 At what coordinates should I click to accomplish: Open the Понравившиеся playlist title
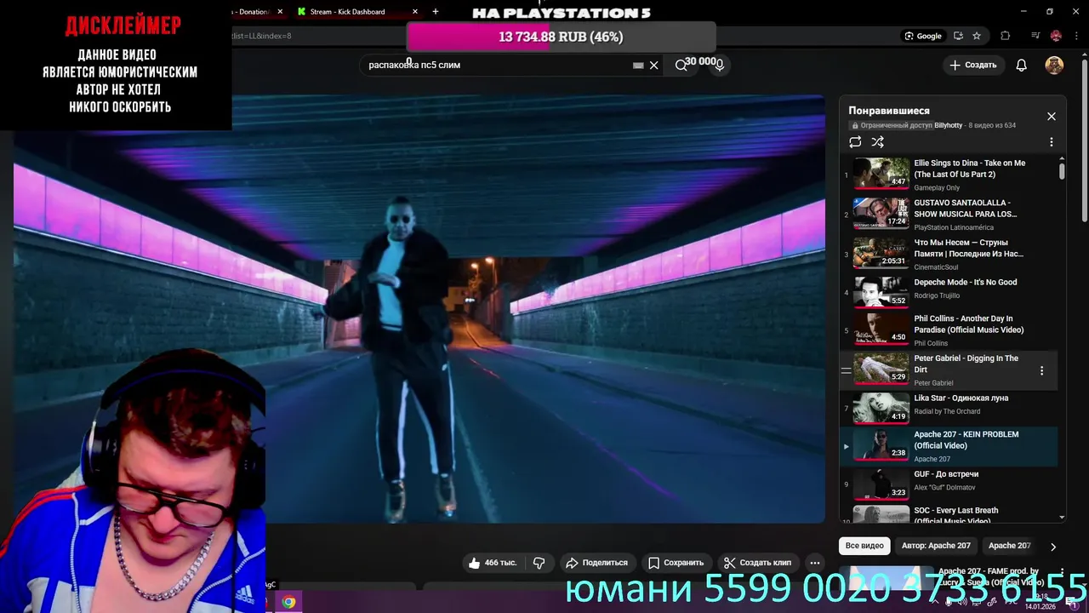pos(889,111)
